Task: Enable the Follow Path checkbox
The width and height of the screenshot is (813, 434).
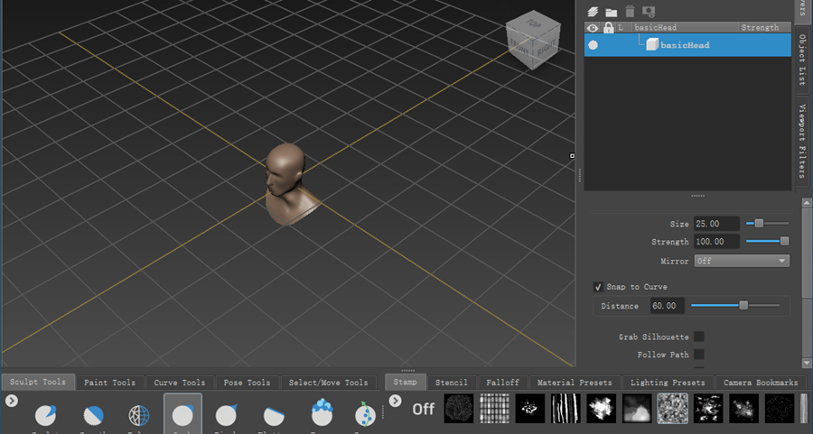Action: click(x=699, y=355)
